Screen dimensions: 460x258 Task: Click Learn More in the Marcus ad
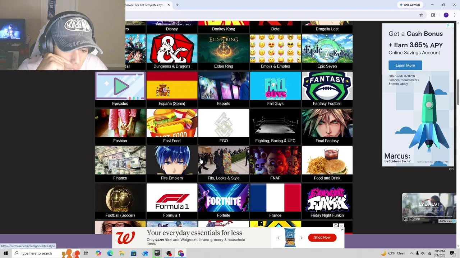(405, 65)
